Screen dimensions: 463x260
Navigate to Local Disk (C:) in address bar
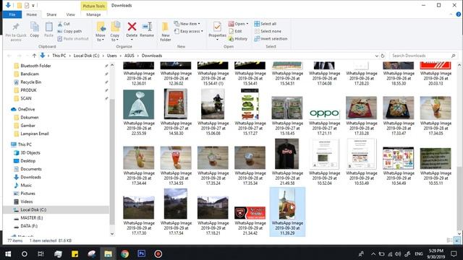[x=87, y=56]
